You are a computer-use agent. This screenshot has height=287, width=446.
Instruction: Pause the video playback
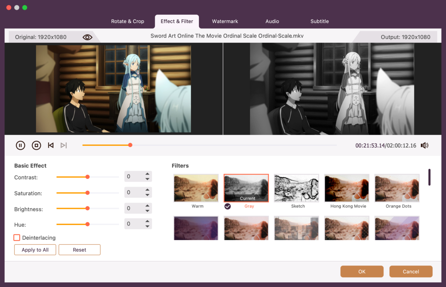pos(20,145)
